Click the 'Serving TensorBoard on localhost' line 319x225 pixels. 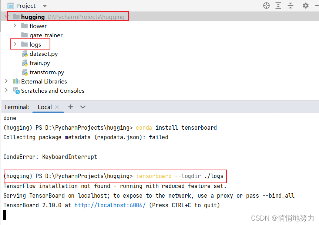149,196
